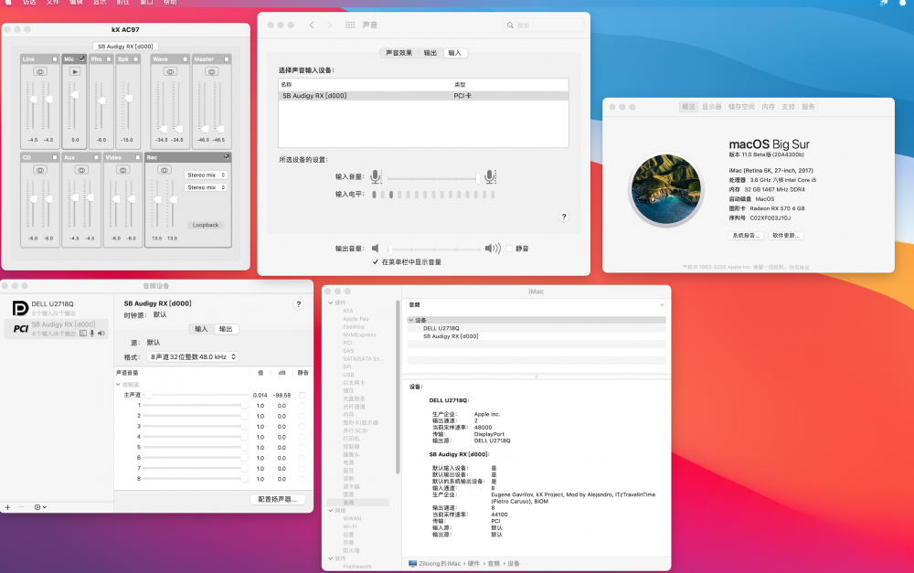Image resolution: width=914 pixels, height=573 pixels.
Task: Toggle the Spk channel checkbox
Action: [x=136, y=58]
